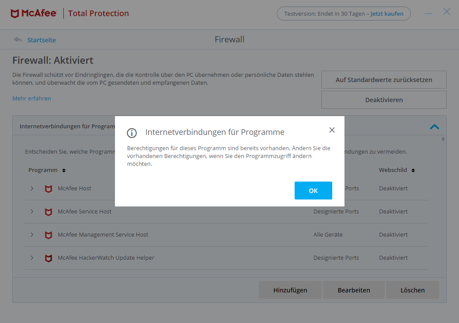459x323 pixels.
Task: Select McAfee Host program name
Action: pos(74,189)
